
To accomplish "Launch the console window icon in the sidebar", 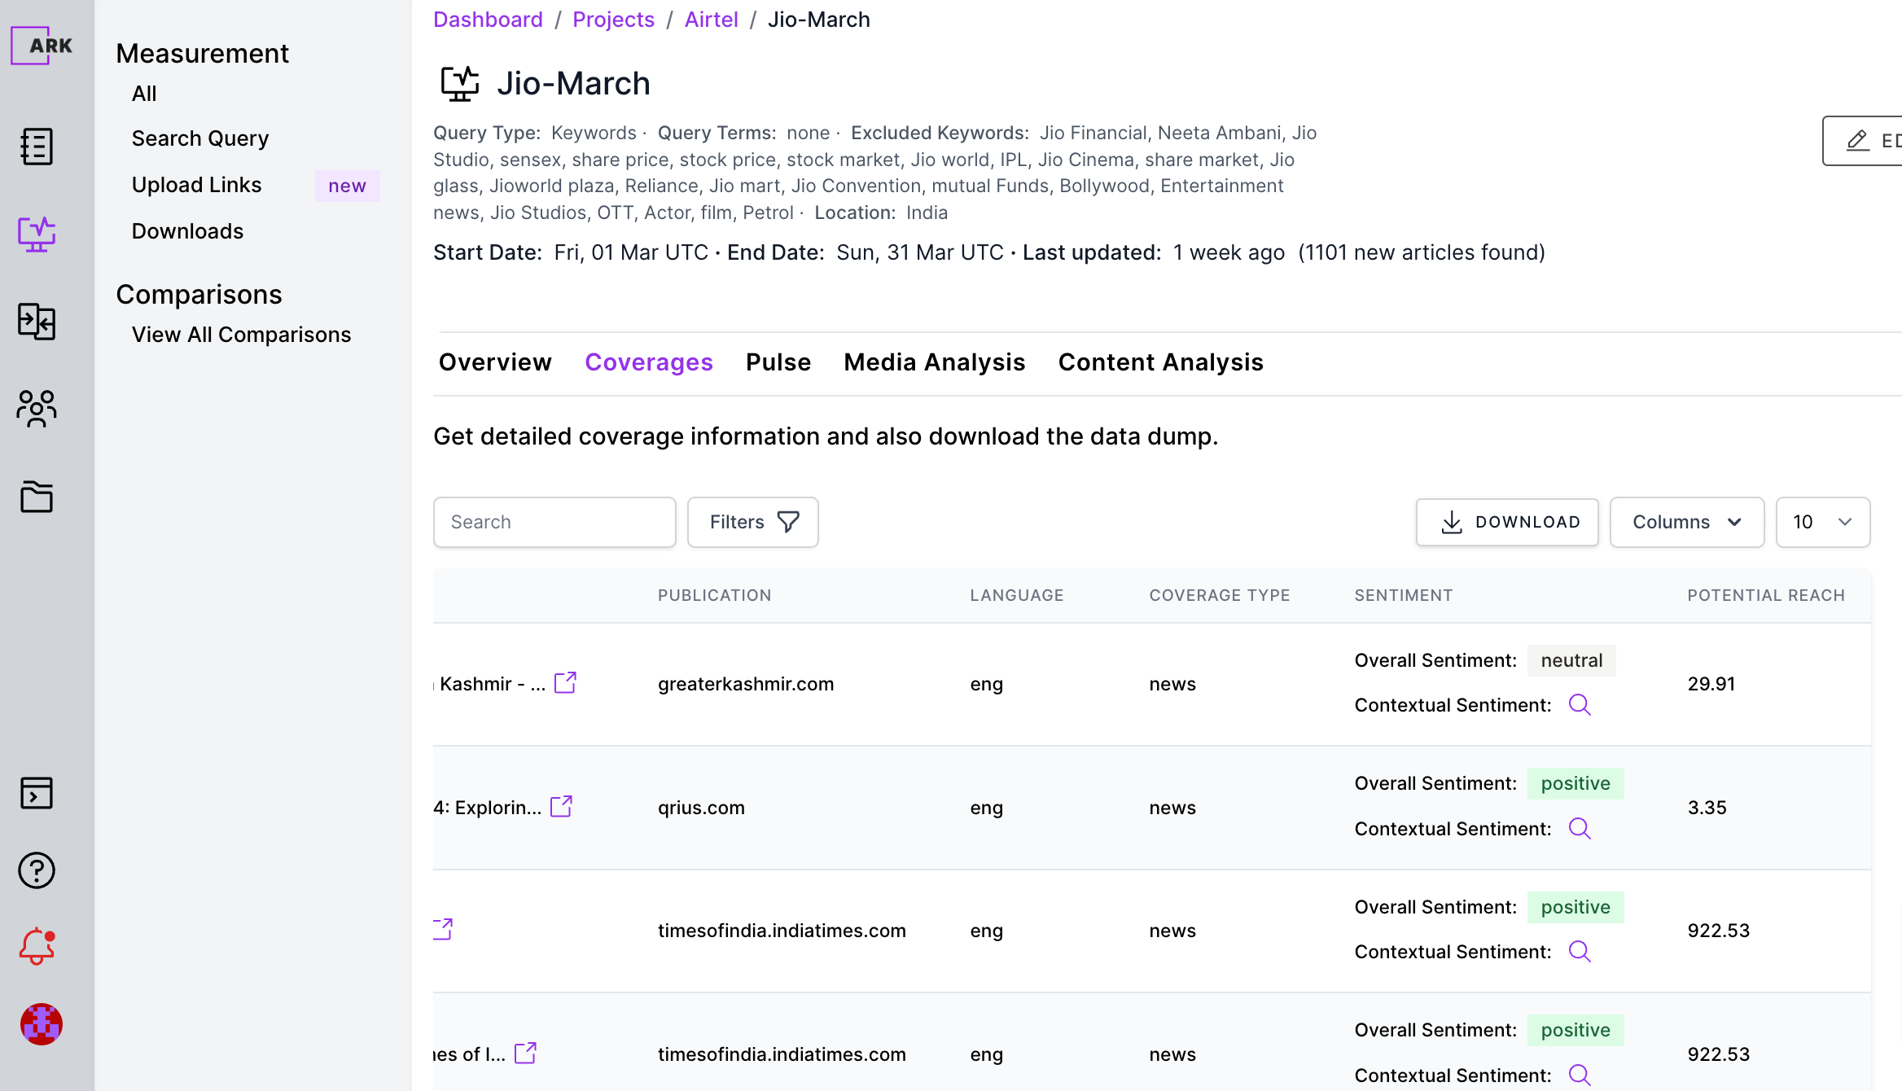I will (36, 792).
